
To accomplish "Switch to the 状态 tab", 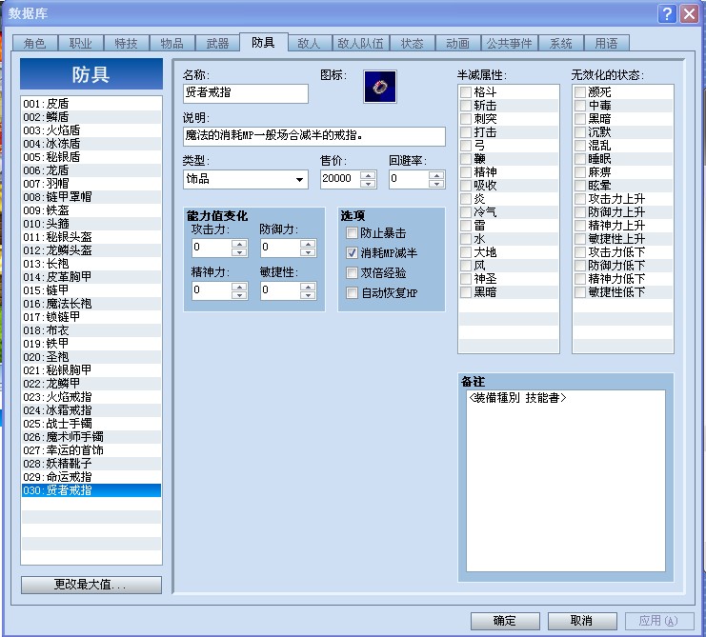I will click(413, 43).
